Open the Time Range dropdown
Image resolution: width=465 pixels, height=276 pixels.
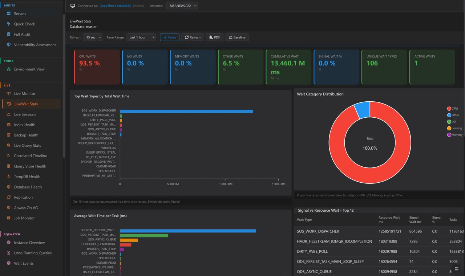[x=141, y=37]
